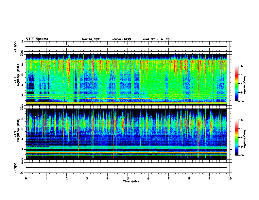The image size is (259, 200).
Task: Click the ch.2 spectrogram color scale bar
Action: (x=236, y=138)
